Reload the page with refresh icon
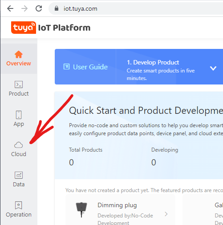 coord(39,8)
